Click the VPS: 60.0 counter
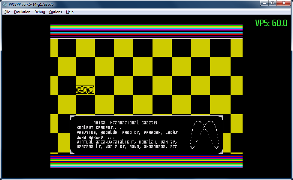 (271, 23)
